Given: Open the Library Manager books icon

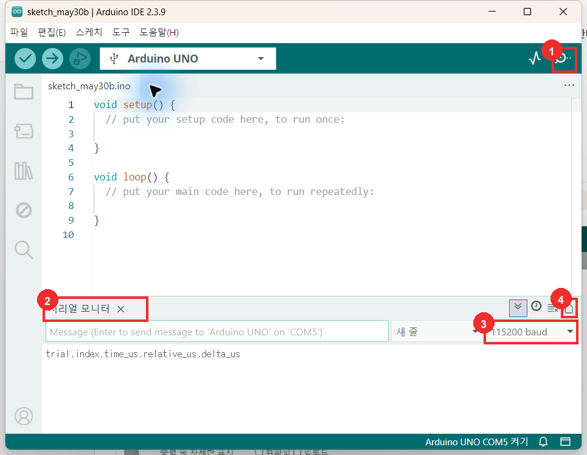Looking at the screenshot, I should click(x=24, y=171).
